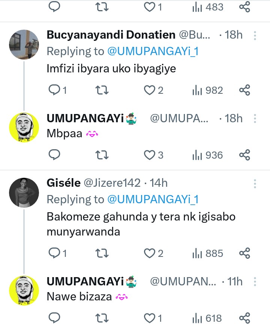This screenshot has width=270, height=324.
Task: Share Giséle's tweet
Action: 244,253
